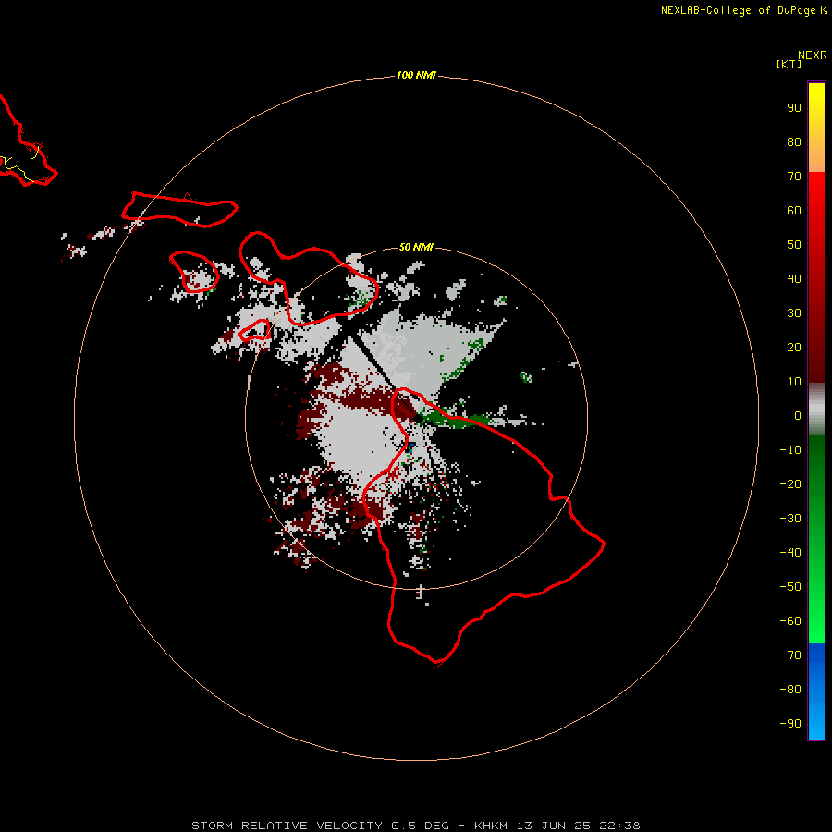Click the KHKM radar site identifier

[491, 826]
